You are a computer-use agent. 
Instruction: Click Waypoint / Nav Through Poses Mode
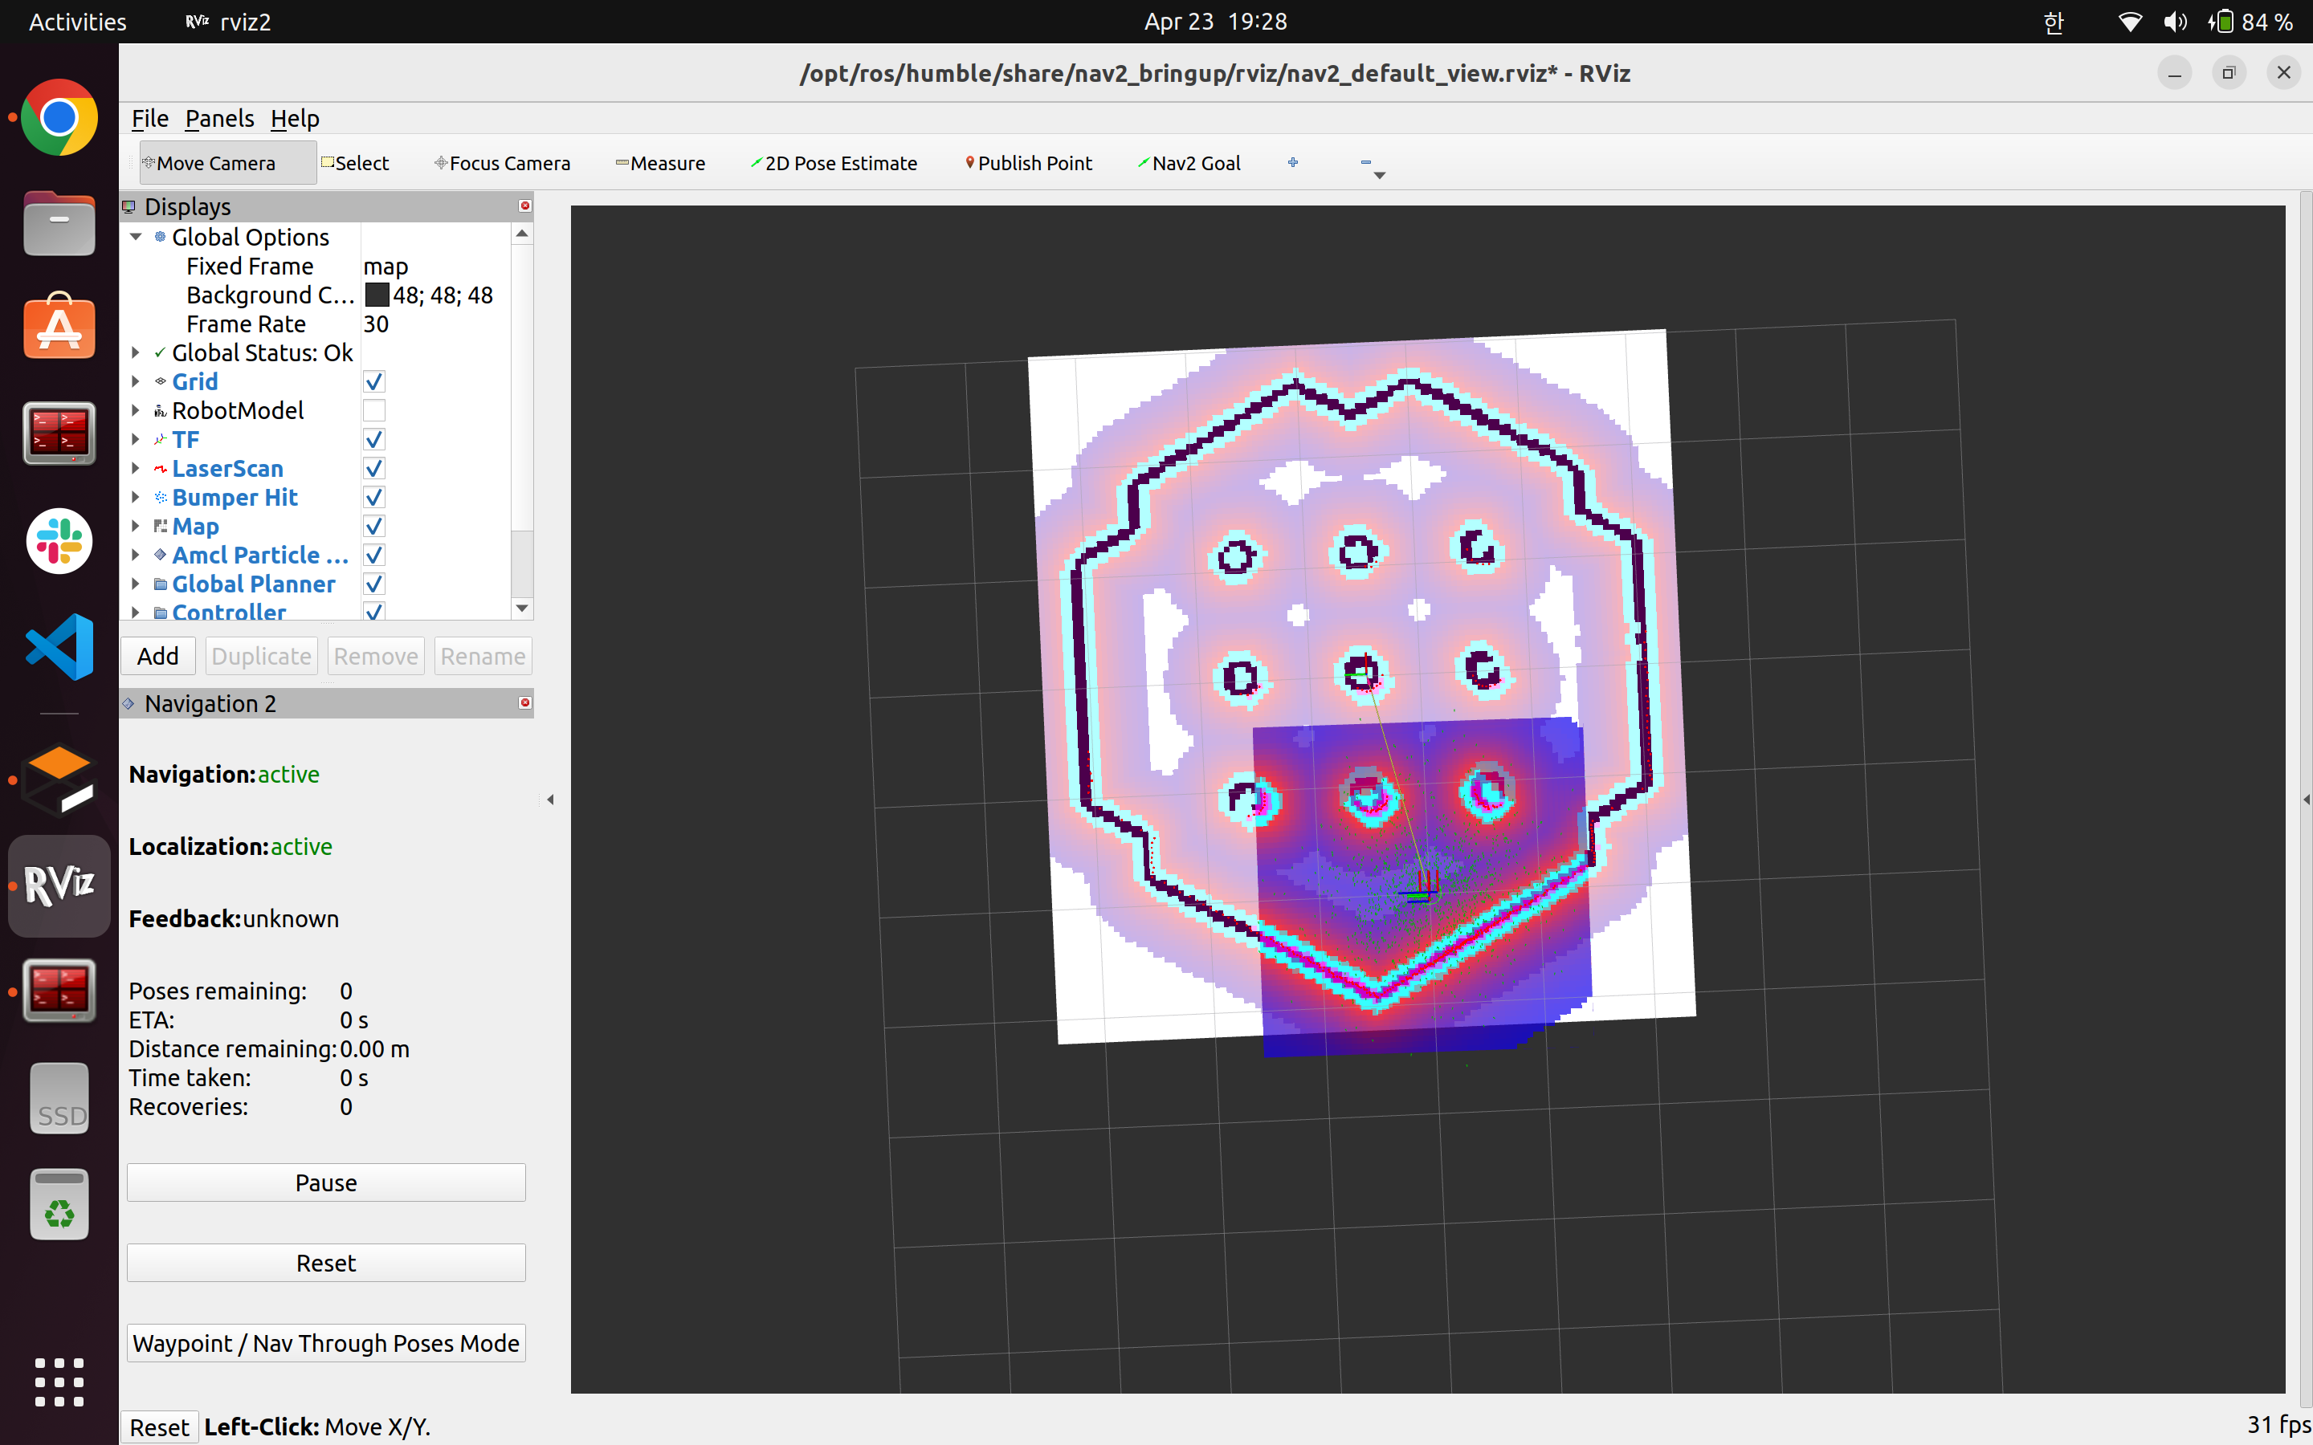coord(326,1343)
